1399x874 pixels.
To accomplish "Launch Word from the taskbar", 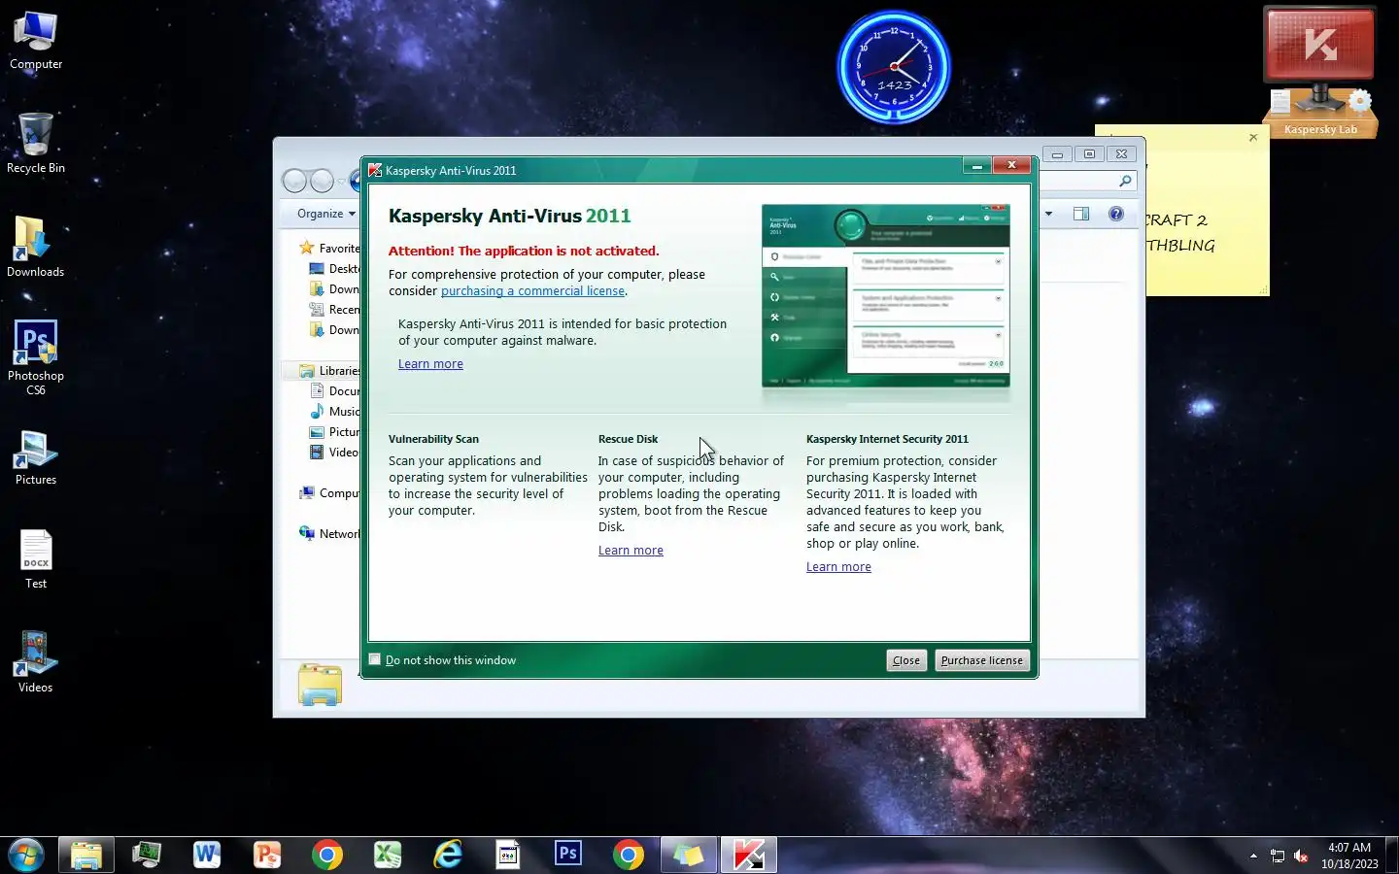I will coord(207,856).
